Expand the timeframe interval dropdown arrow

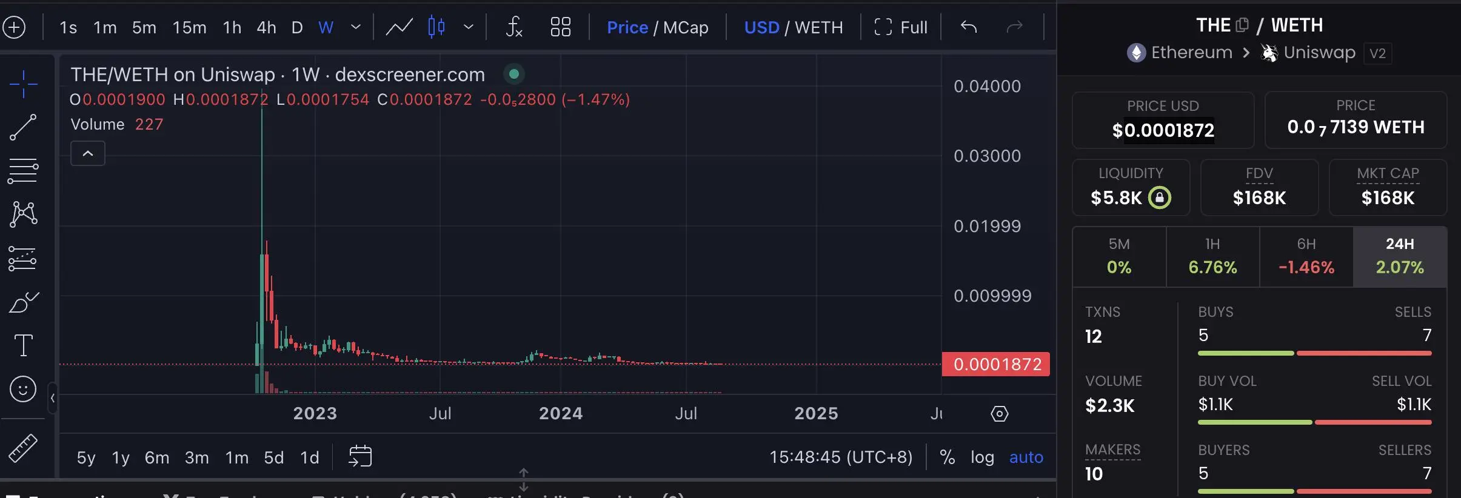[x=356, y=27]
